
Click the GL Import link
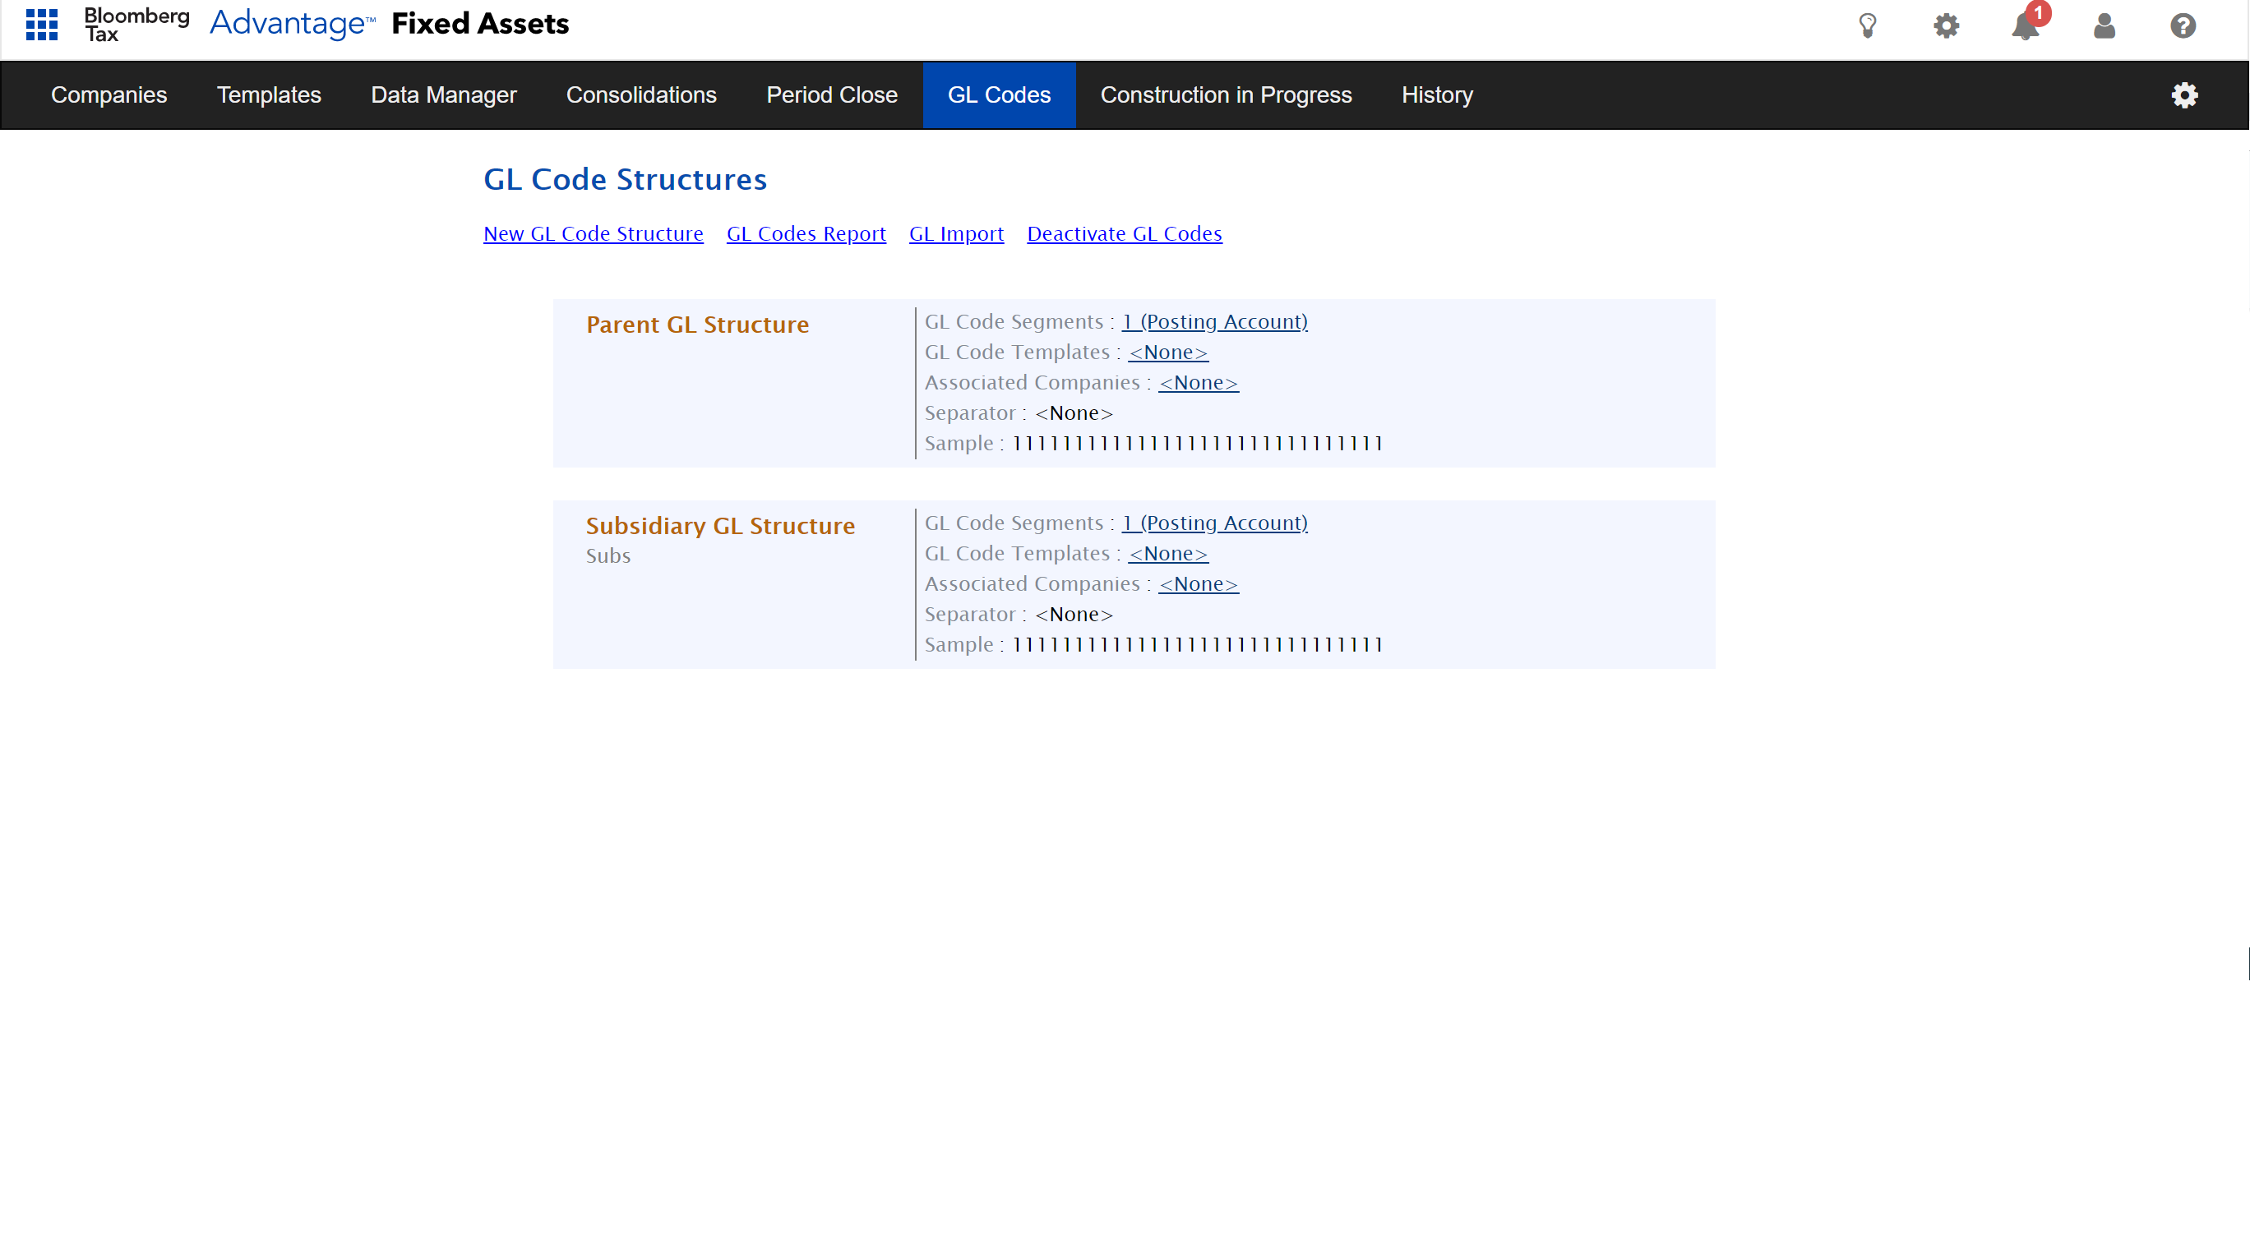955,234
